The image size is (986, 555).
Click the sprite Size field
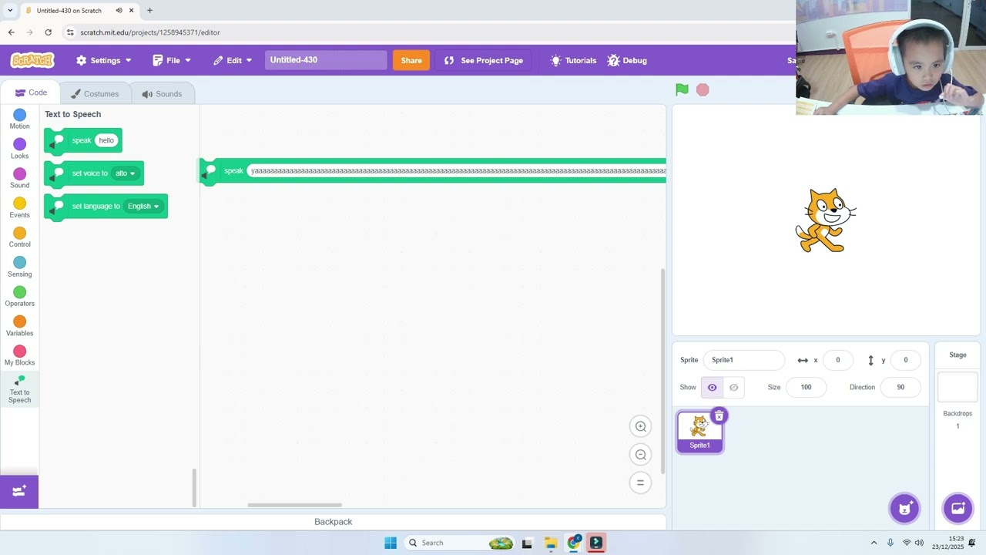pos(806,387)
